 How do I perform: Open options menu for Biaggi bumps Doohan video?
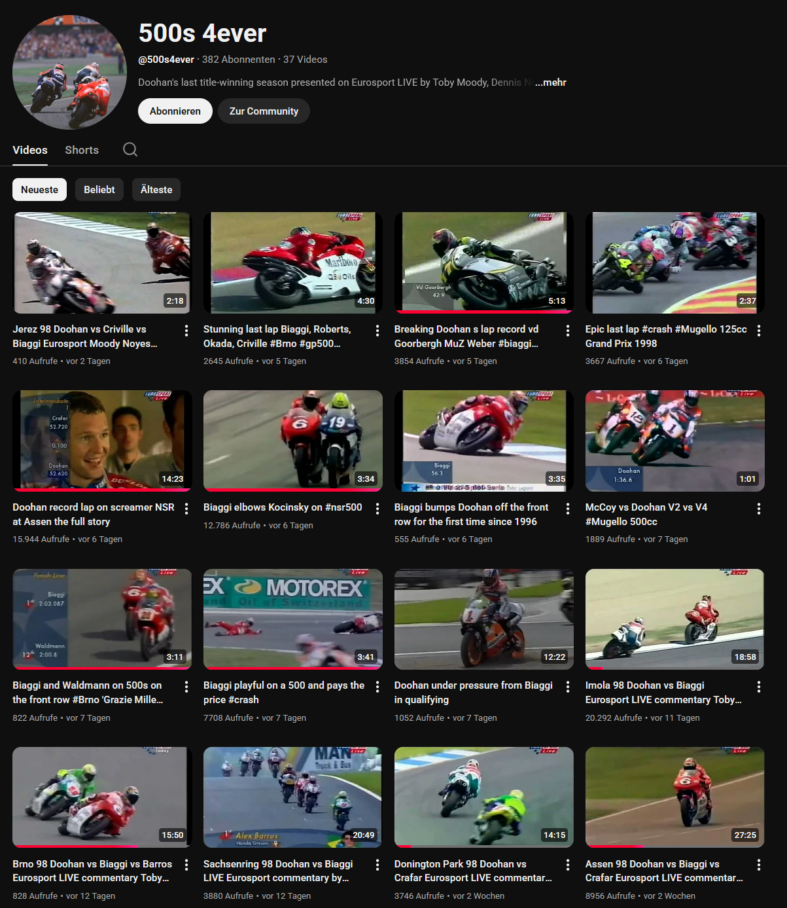point(568,509)
